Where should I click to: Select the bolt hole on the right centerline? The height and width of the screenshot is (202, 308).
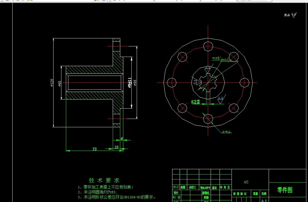(245, 83)
